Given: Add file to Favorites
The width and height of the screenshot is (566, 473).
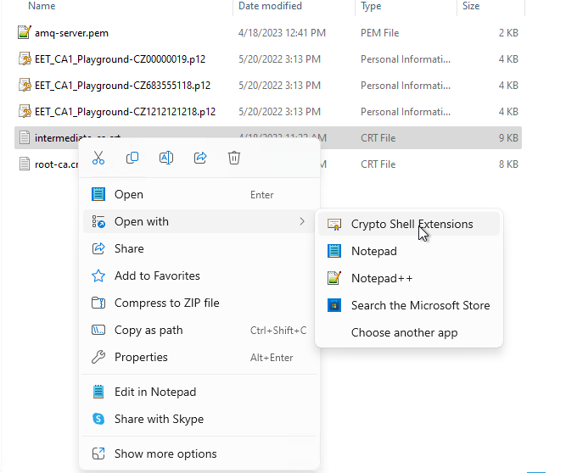Looking at the screenshot, I should (x=157, y=275).
